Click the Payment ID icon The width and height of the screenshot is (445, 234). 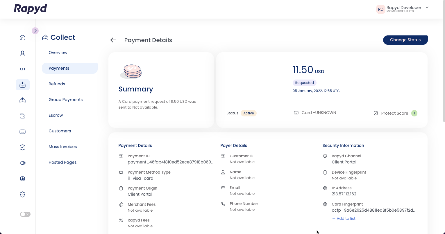click(x=121, y=156)
